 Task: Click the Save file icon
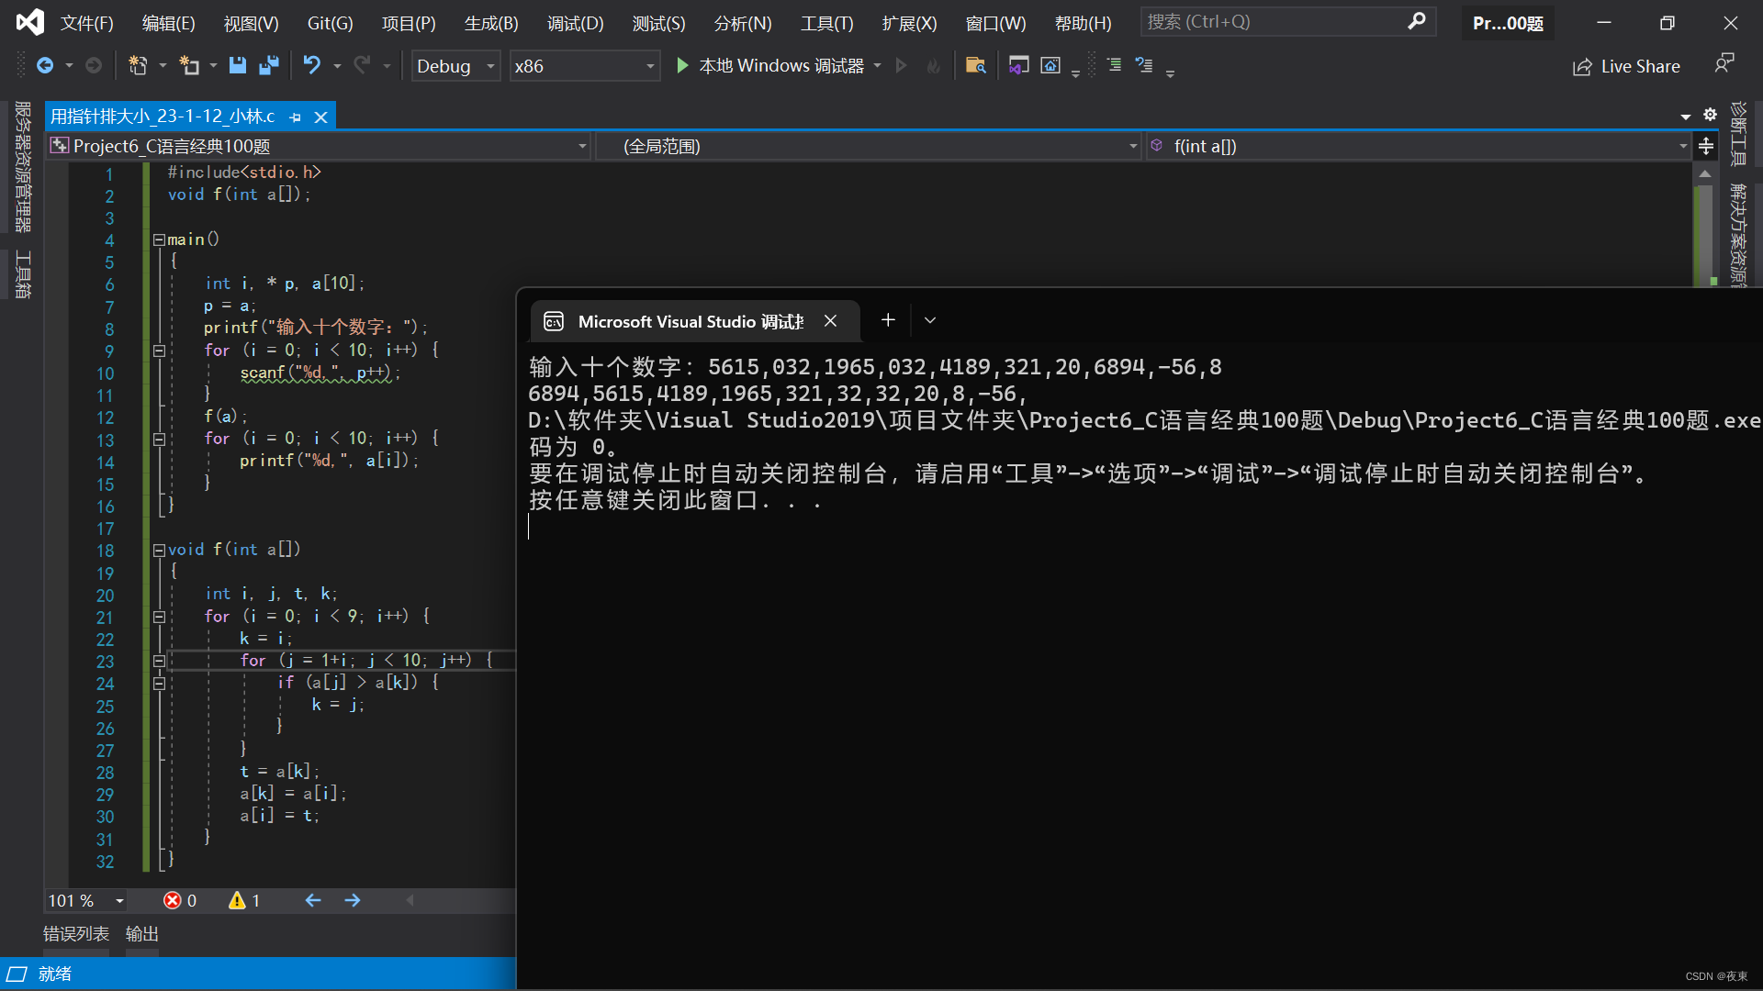point(238,65)
